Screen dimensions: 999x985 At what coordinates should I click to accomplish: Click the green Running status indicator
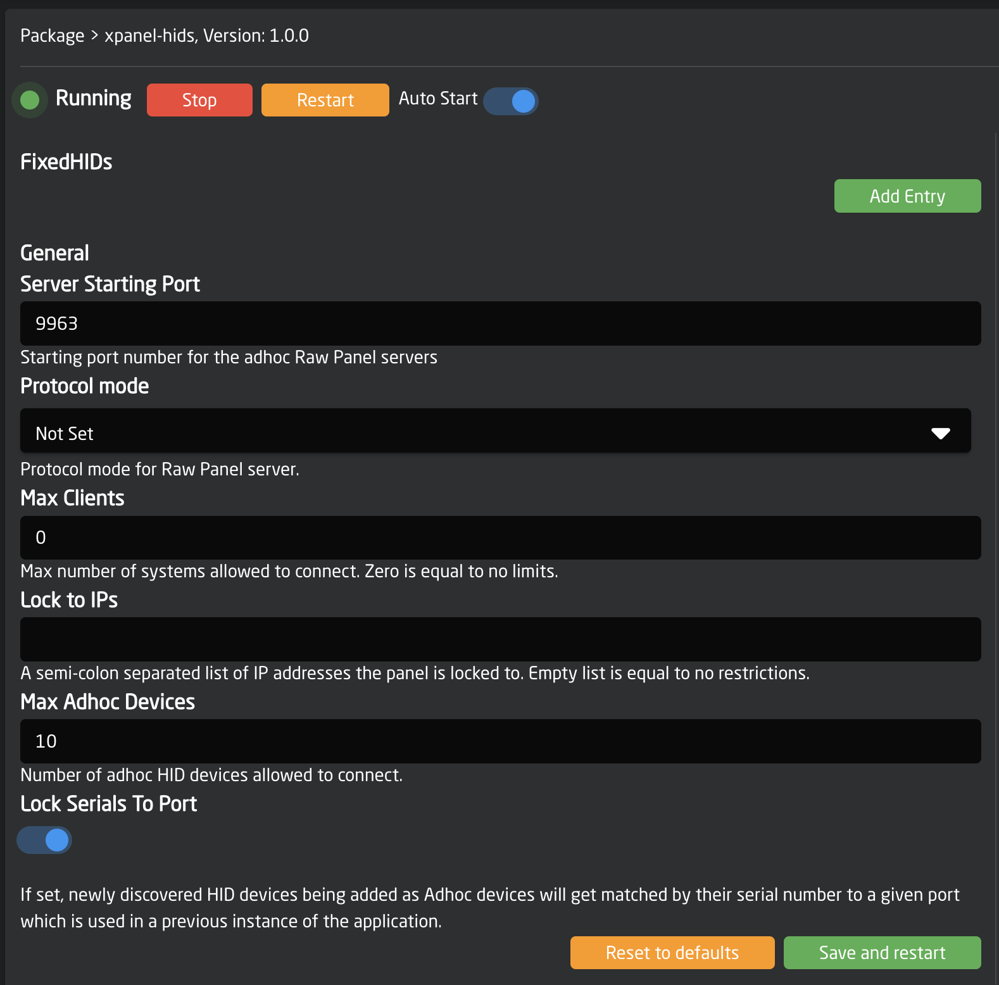[30, 100]
